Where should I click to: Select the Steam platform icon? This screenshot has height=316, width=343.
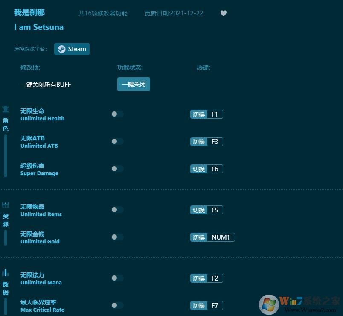pos(72,49)
